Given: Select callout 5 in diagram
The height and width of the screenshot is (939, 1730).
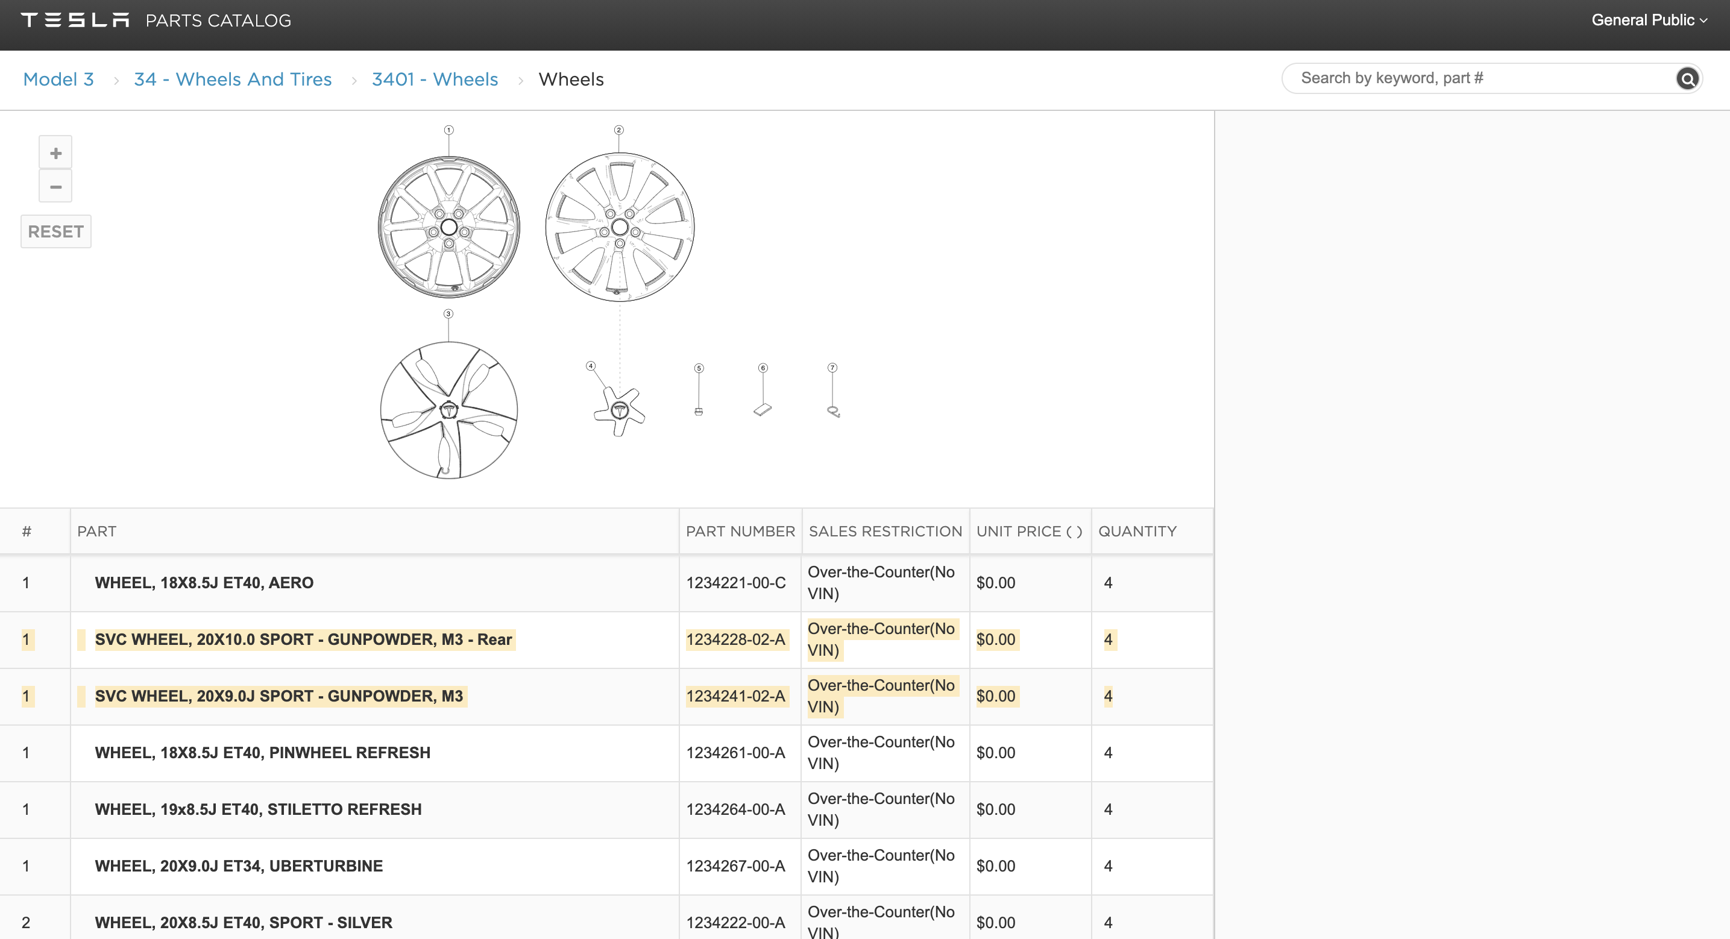Looking at the screenshot, I should point(699,368).
